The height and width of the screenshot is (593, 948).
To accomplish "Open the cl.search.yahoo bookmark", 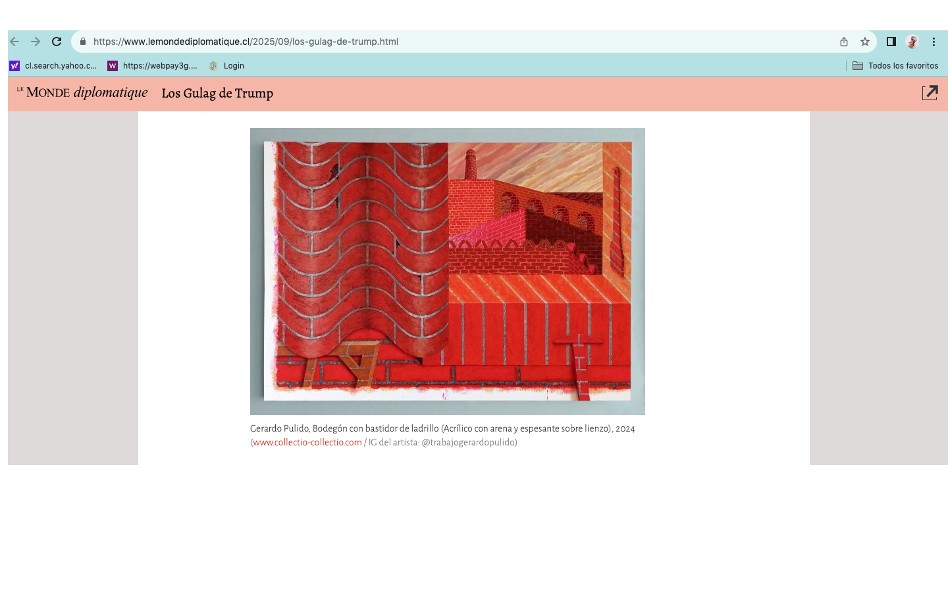I will (x=53, y=66).
